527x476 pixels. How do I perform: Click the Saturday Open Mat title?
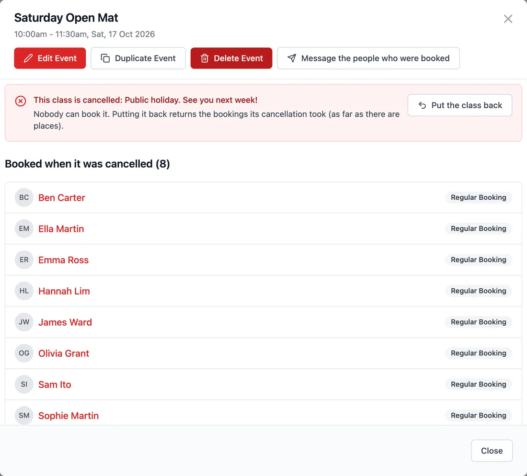[x=66, y=18]
